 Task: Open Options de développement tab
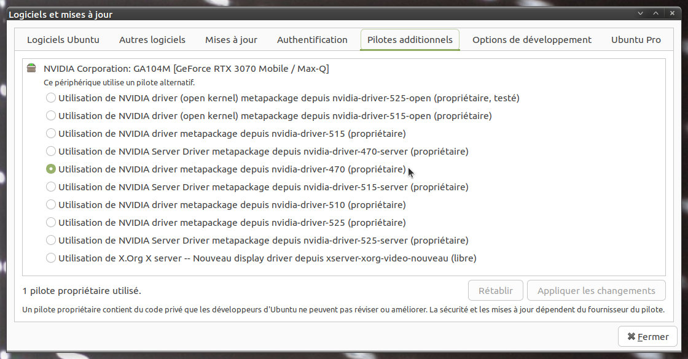point(532,40)
